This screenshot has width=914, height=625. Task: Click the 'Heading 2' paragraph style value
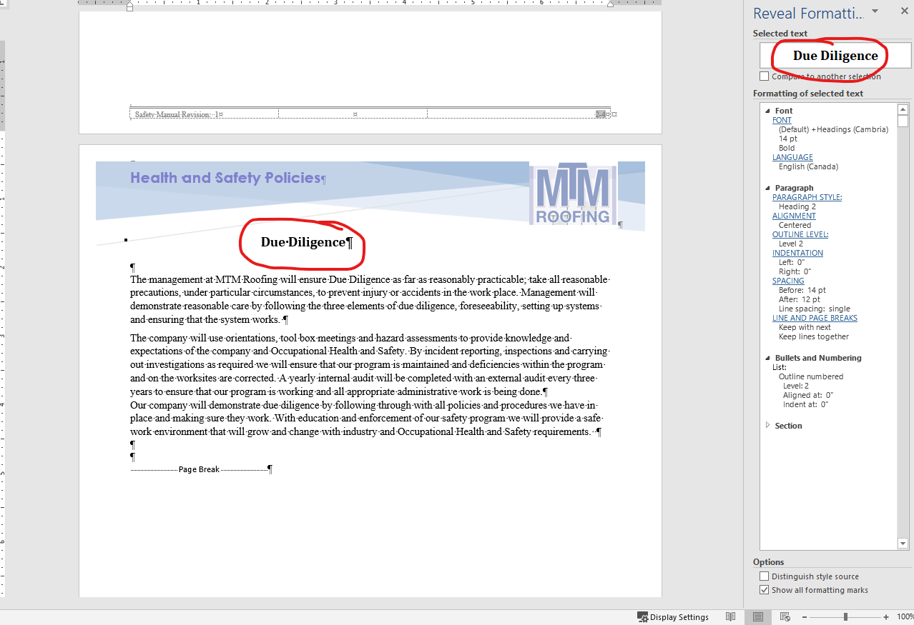point(797,206)
